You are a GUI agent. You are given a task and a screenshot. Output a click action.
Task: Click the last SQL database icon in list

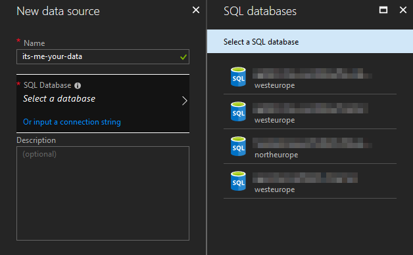238,181
